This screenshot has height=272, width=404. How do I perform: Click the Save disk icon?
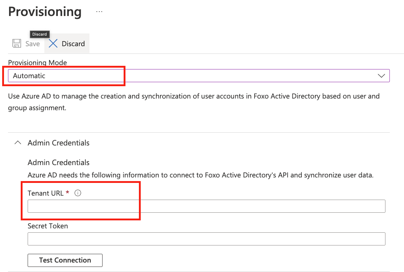16,43
